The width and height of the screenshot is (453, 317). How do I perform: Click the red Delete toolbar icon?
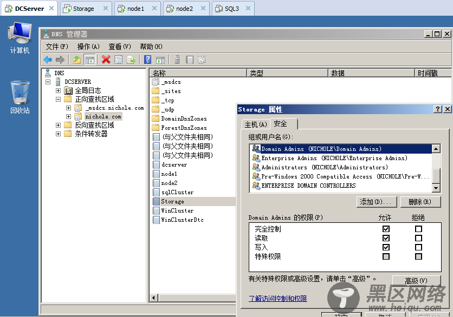click(106, 60)
